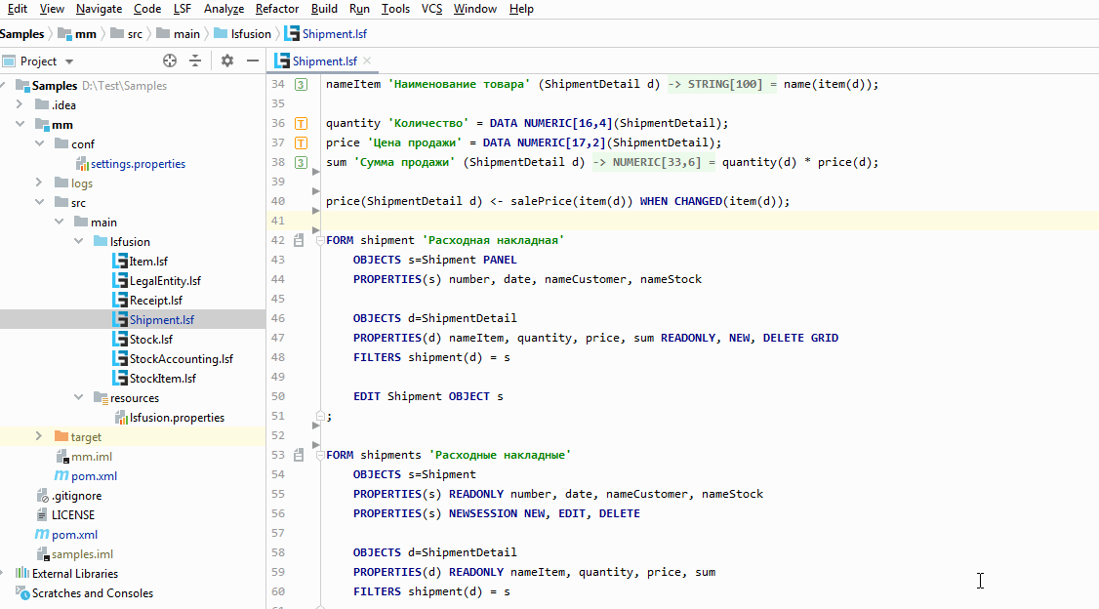Click the Scratches and Consoles icon
The width and height of the screenshot is (1099, 609).
(22, 592)
